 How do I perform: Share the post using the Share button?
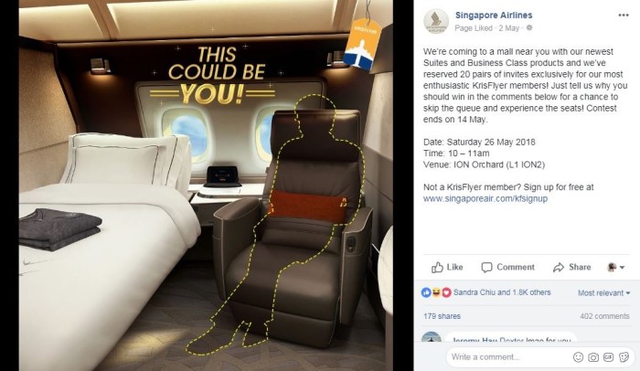coord(571,267)
